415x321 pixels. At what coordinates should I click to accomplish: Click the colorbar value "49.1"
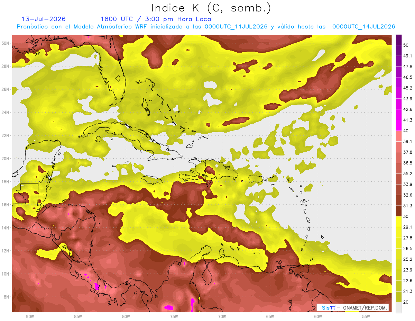408,56
